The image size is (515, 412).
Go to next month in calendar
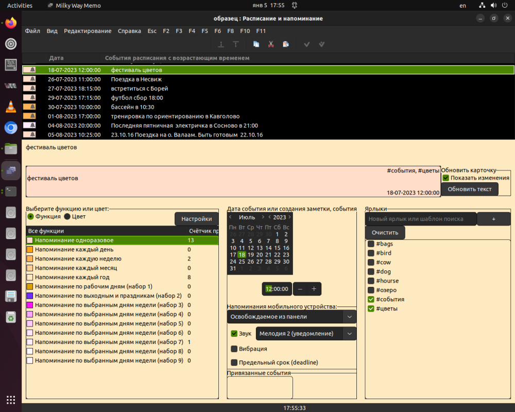[263, 217]
